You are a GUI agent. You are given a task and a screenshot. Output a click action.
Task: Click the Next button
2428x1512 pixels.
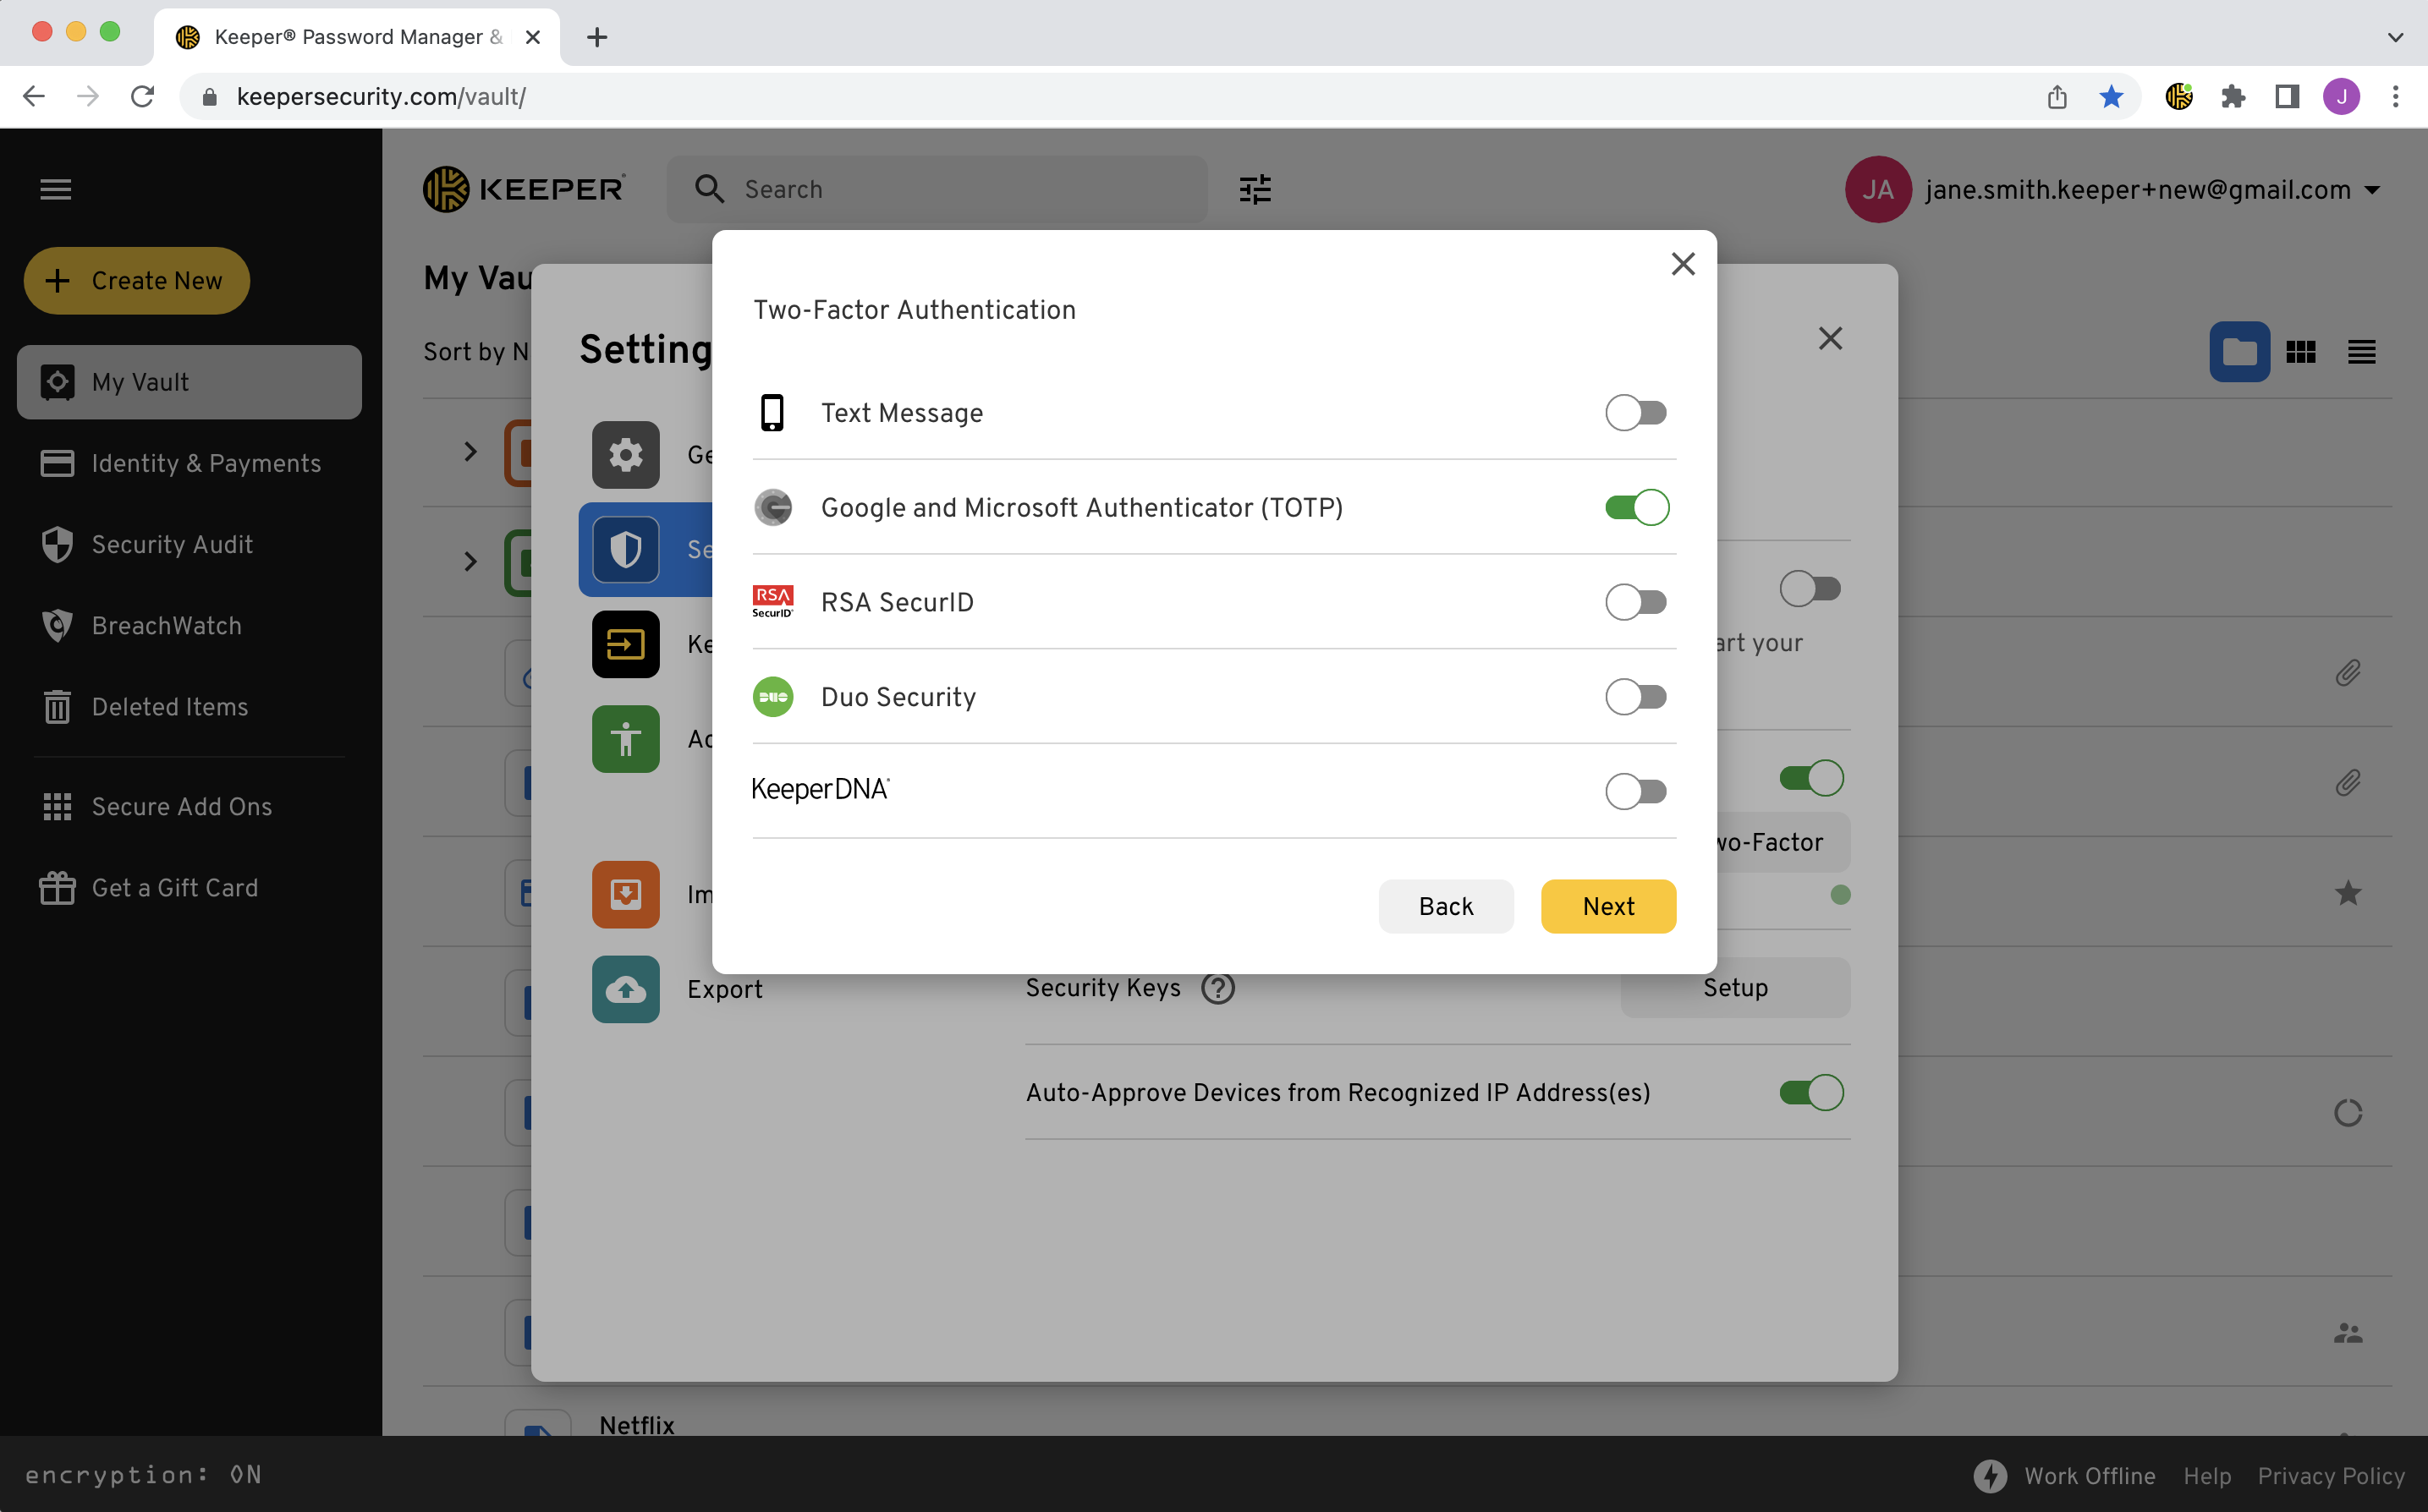pos(1607,906)
